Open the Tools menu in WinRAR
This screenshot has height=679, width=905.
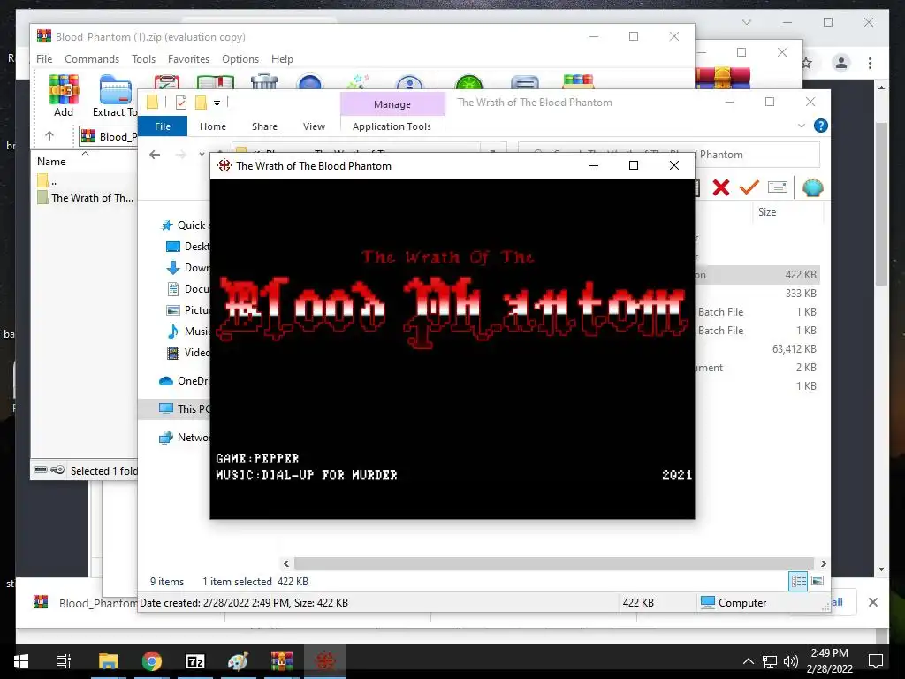[x=143, y=59]
